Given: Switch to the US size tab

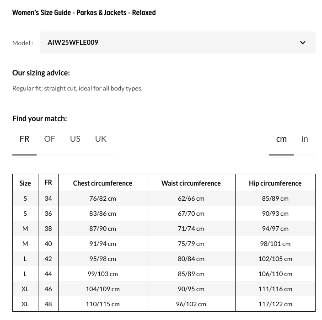Looking at the screenshot, I should [x=75, y=139].
